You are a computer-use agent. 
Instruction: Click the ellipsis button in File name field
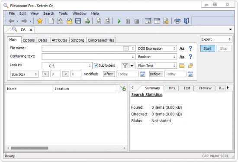(x=126, y=49)
